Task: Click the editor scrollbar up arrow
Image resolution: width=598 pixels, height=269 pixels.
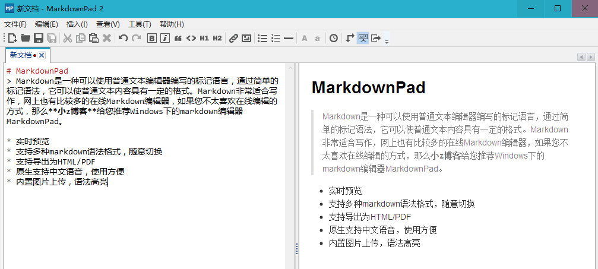Action: 290,68
